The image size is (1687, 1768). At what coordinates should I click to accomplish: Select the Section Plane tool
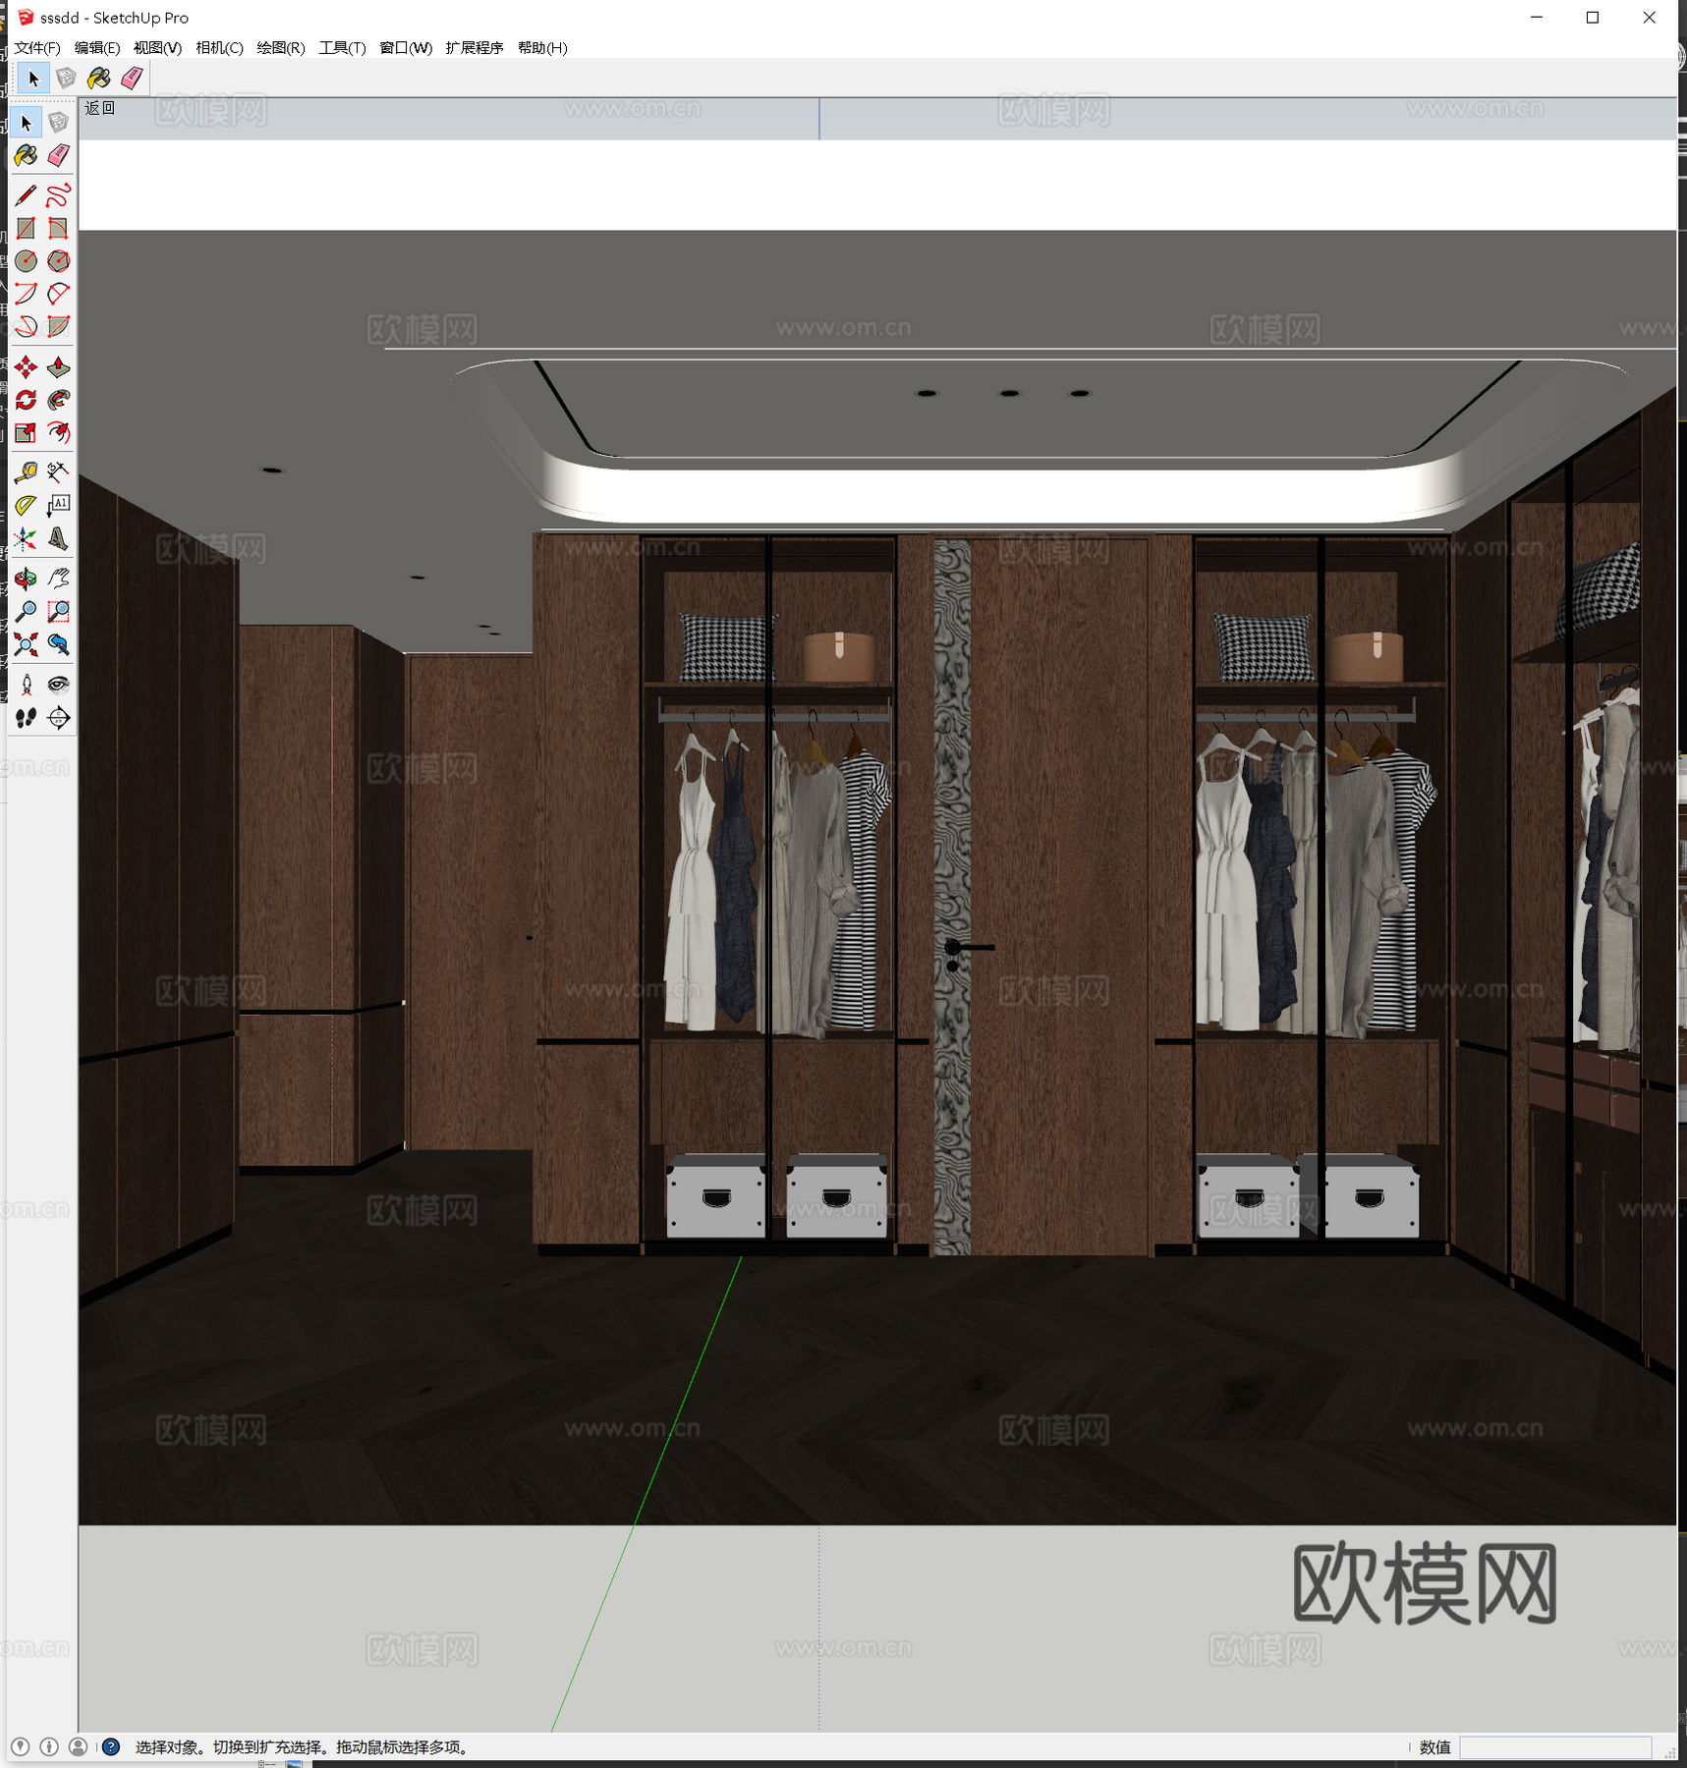tap(59, 718)
